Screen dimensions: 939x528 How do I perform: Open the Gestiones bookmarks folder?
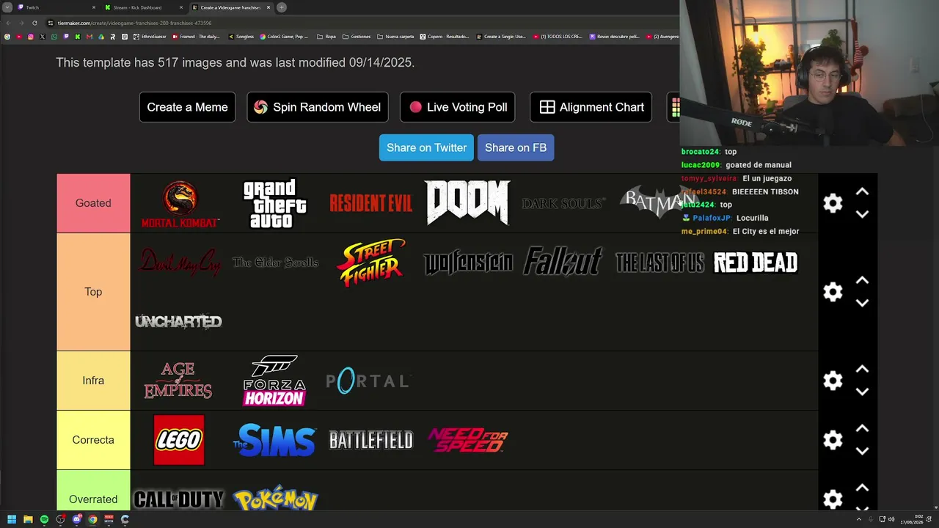(x=357, y=37)
